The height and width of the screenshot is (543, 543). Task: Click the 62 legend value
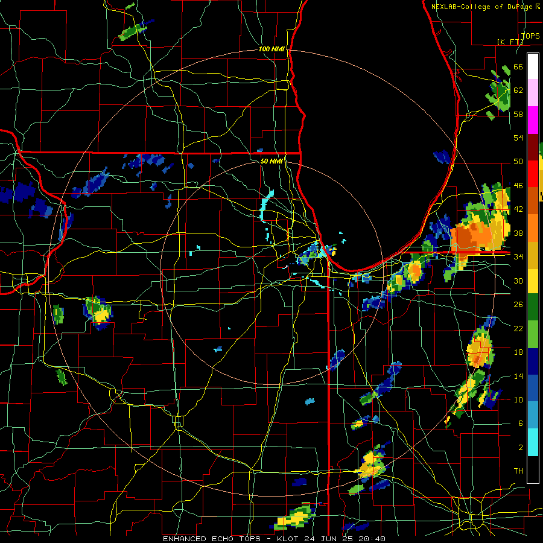click(518, 91)
